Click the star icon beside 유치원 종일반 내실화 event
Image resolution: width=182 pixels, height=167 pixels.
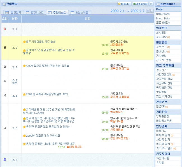[24, 144]
